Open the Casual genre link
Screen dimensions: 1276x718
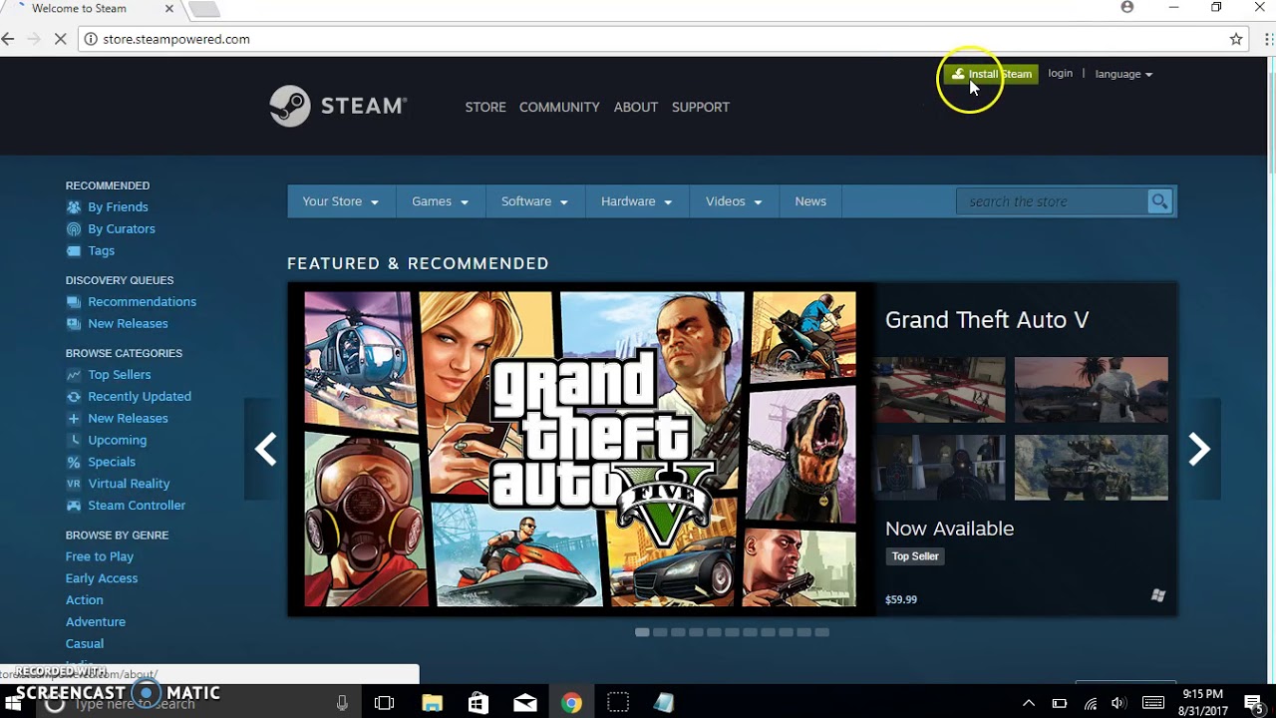(85, 644)
